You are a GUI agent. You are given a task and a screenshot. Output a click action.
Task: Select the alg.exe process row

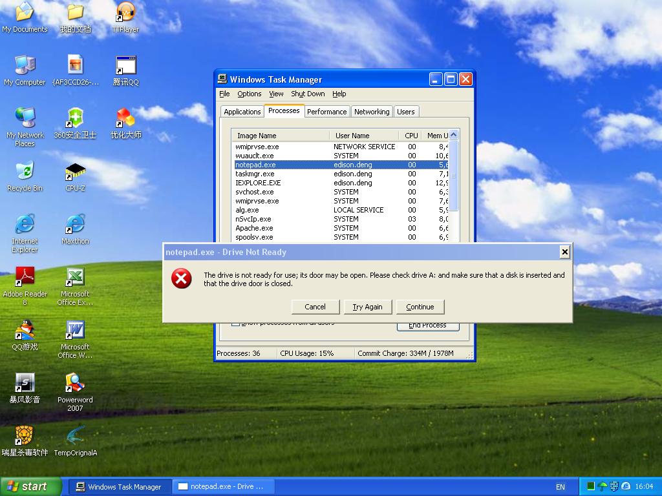click(341, 210)
